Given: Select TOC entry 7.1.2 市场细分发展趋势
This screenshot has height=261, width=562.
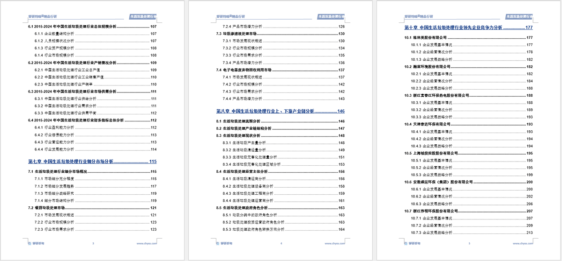Looking at the screenshot, I should [x=96, y=186].
